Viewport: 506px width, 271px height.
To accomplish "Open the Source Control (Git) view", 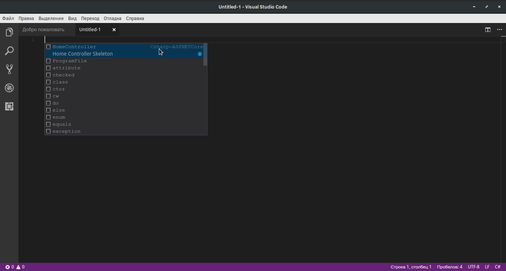I will coord(9,69).
